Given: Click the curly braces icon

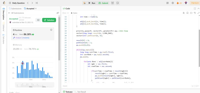Looking at the screenshot, I should [191, 13].
